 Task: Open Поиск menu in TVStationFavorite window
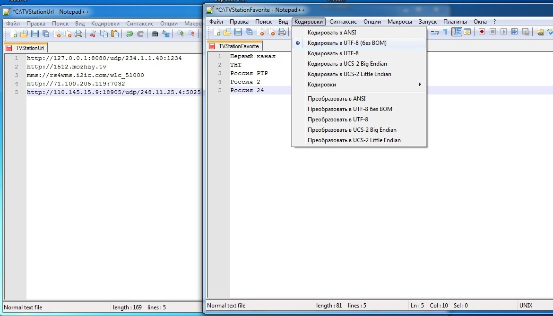point(263,22)
